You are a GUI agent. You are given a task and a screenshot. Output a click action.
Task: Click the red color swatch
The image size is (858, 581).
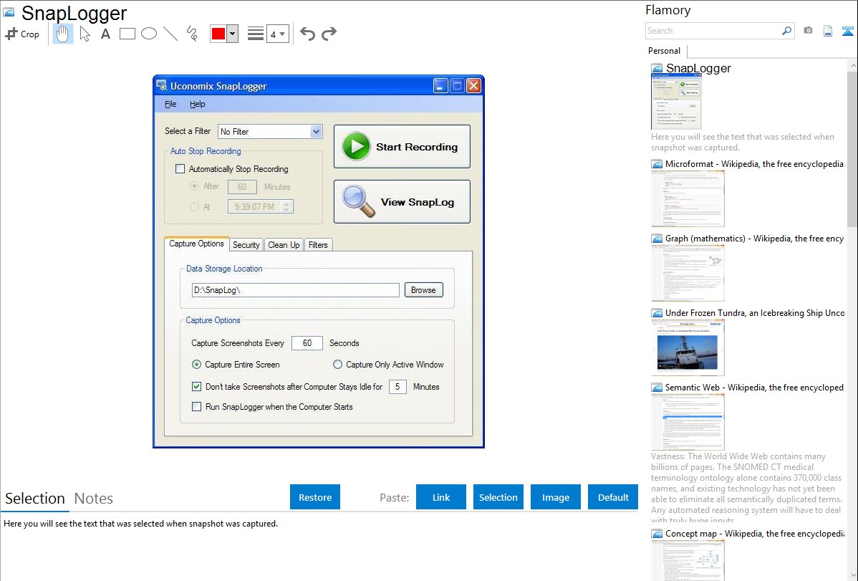click(x=218, y=34)
